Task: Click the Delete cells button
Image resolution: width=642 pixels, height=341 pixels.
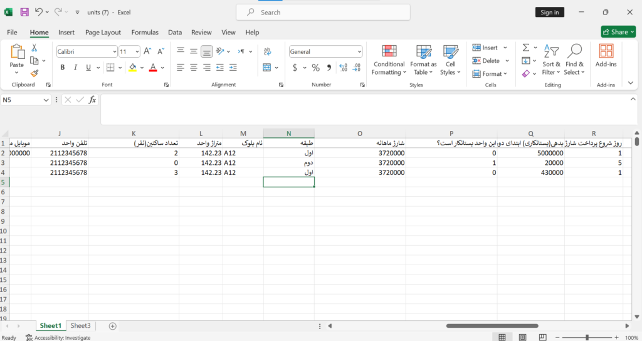Action: tap(490, 61)
